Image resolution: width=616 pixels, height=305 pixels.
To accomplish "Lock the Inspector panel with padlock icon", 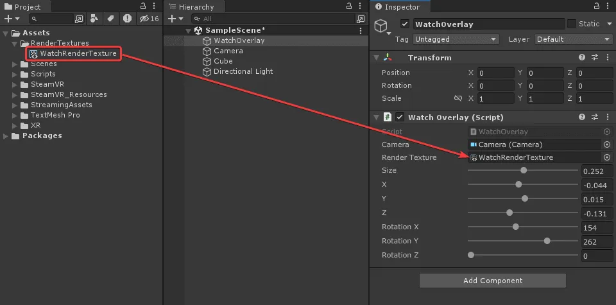I will (x=595, y=6).
